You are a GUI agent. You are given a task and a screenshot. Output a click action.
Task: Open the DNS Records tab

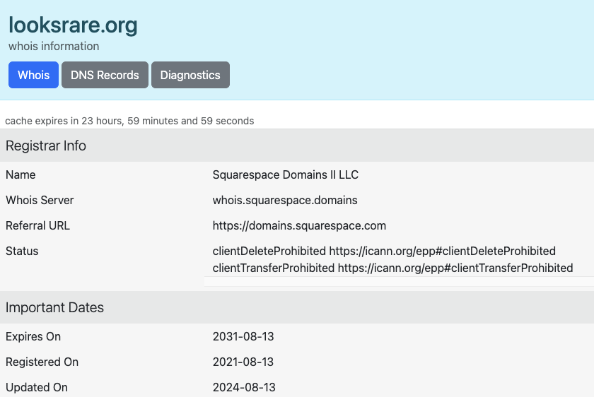pyautogui.click(x=105, y=75)
